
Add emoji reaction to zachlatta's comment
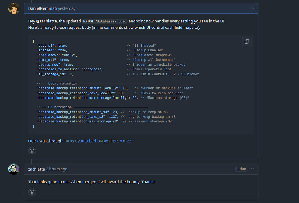pos(32,192)
